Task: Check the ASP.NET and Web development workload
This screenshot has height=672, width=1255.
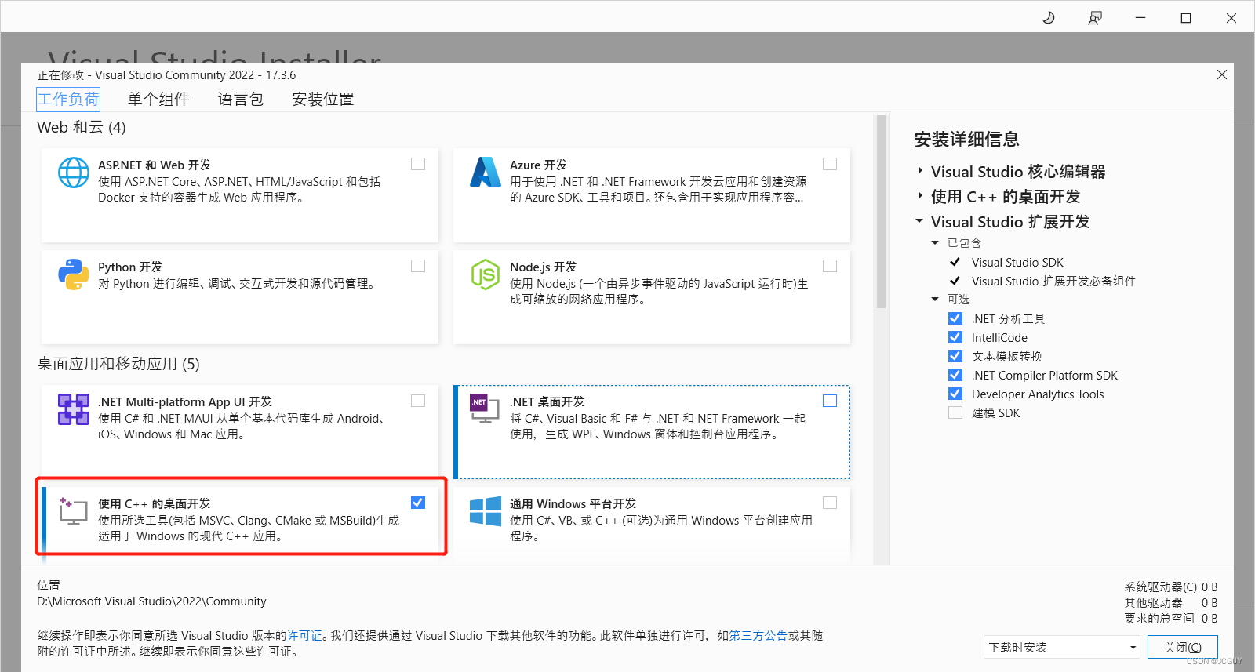Action: pyautogui.click(x=418, y=164)
